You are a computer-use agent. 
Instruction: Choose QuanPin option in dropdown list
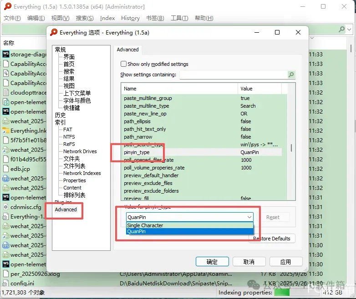(189, 231)
